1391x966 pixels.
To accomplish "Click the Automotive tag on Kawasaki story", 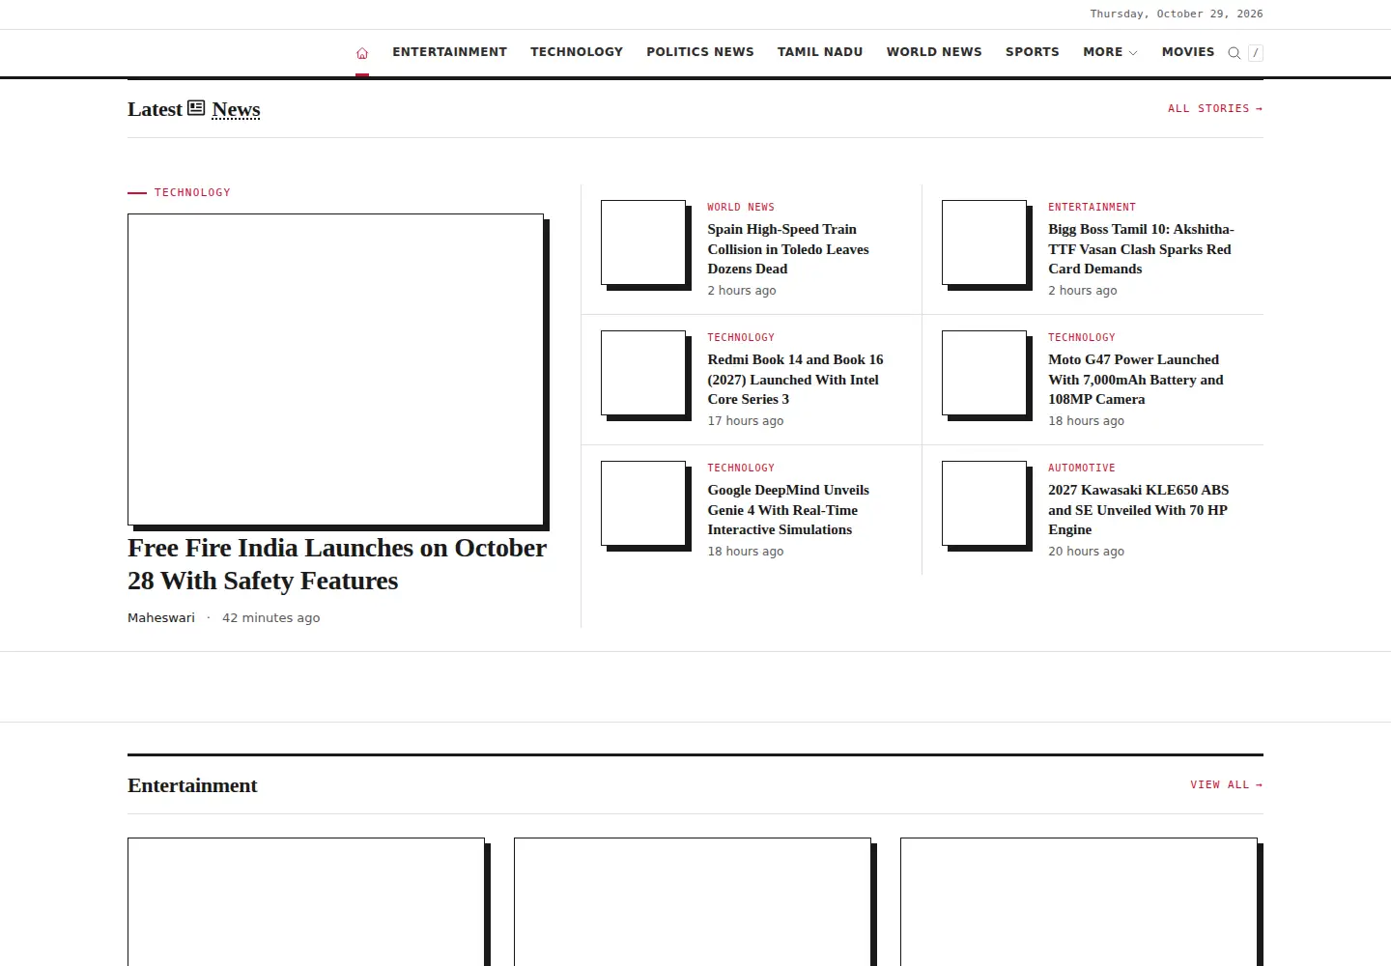I will click(1082, 469).
